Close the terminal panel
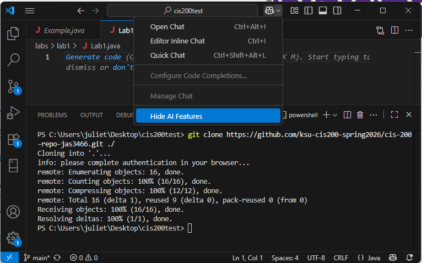The height and width of the screenshot is (263, 422). (409, 114)
